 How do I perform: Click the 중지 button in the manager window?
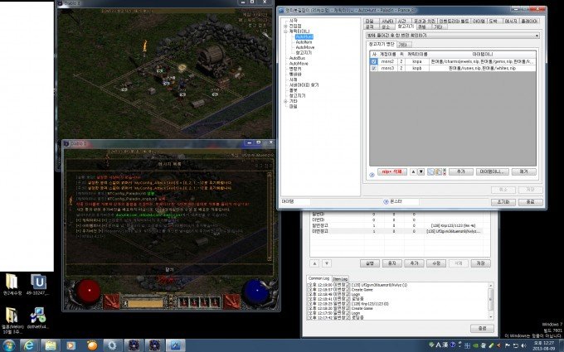[391, 263]
